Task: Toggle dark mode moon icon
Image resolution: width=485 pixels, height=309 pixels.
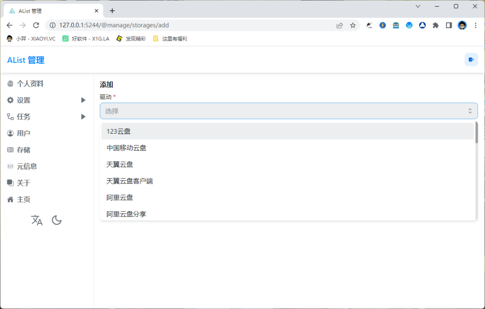Action: tap(57, 220)
